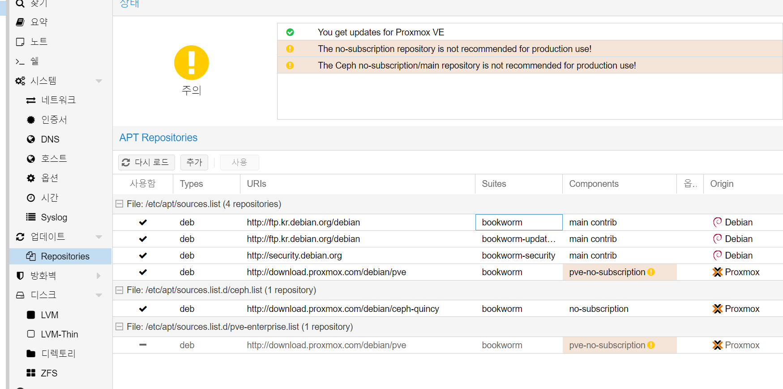
Task: Sort by the URIs column header
Action: pos(357,184)
